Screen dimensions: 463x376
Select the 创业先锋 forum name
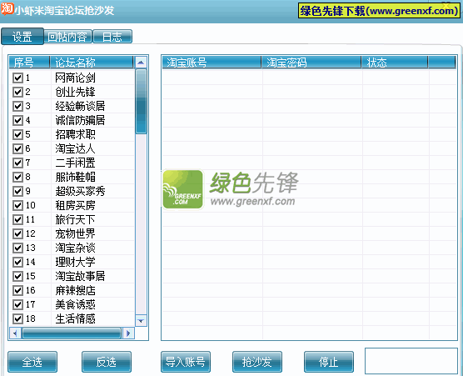(75, 93)
